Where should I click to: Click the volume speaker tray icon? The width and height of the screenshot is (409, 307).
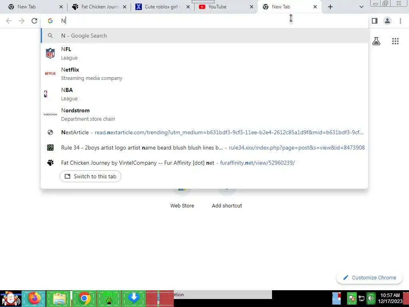click(370, 298)
